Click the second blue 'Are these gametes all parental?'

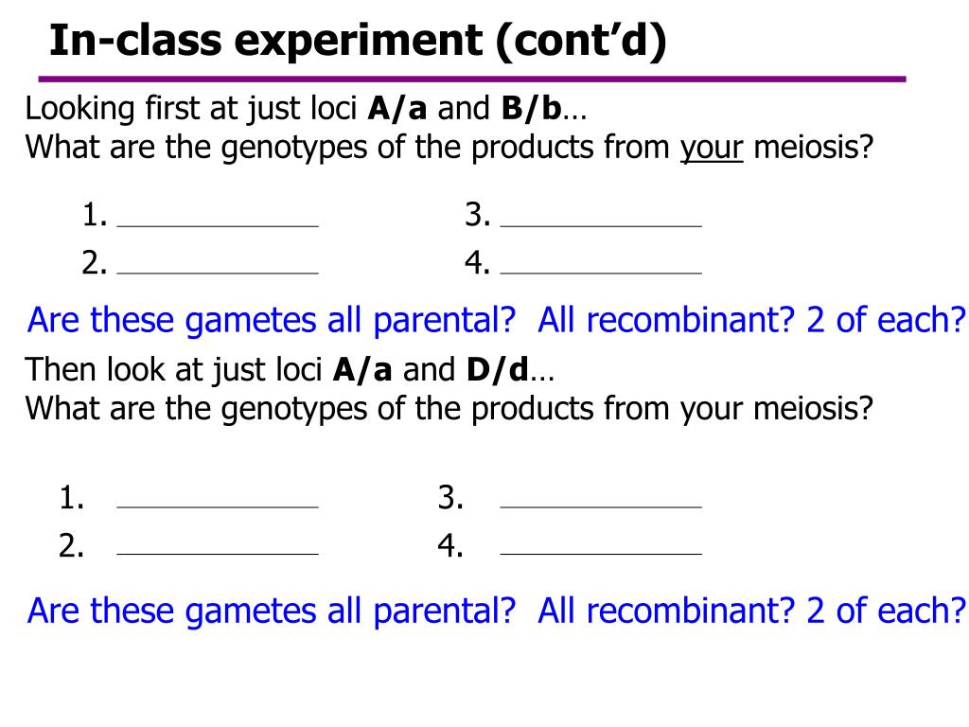point(272,611)
